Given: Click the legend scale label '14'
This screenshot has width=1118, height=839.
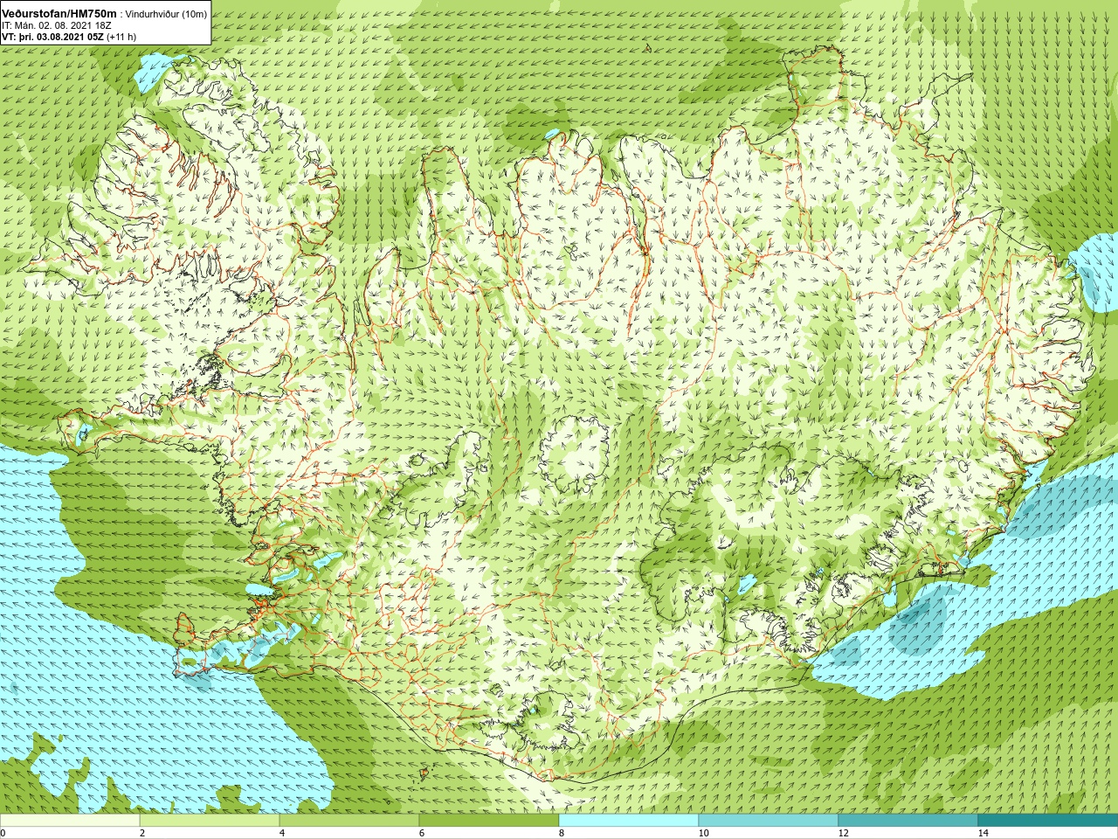Looking at the screenshot, I should pyautogui.click(x=983, y=833).
